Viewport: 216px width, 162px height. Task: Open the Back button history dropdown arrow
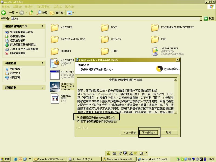point(17,13)
